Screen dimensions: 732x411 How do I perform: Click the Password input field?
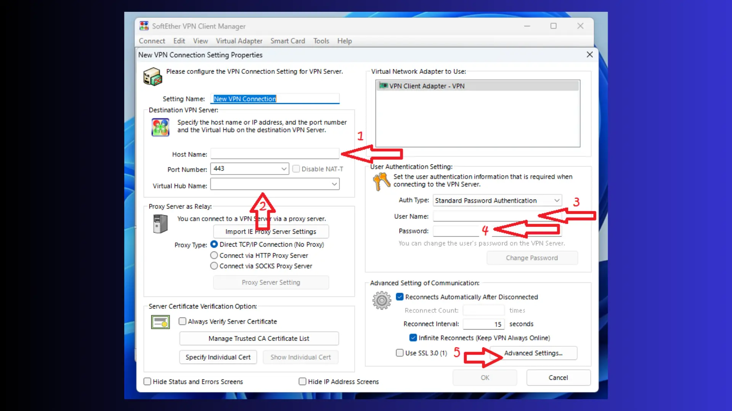pyautogui.click(x=497, y=231)
